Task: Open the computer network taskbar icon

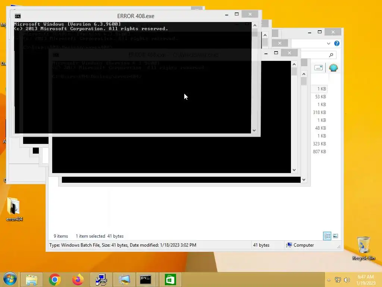Action: coord(101,280)
